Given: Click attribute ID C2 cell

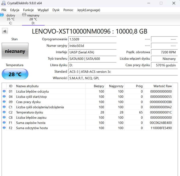Looking at the screenshot, I should click(x=11, y=112).
